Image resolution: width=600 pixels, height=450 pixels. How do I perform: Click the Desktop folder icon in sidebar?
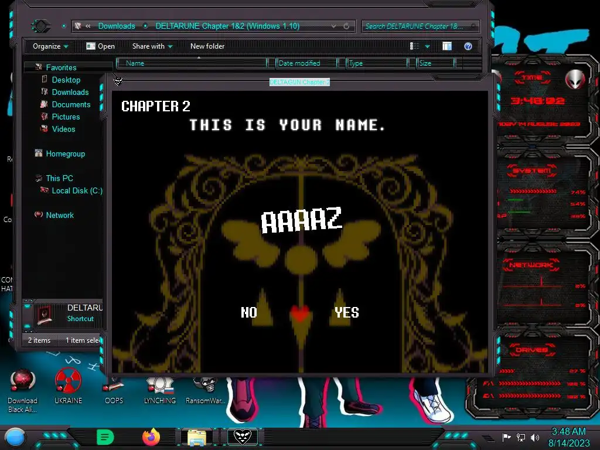pos(45,80)
